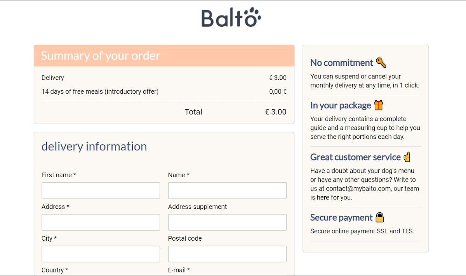Click the Secure payment heading
Screen dimensions: 466x276
341,217
